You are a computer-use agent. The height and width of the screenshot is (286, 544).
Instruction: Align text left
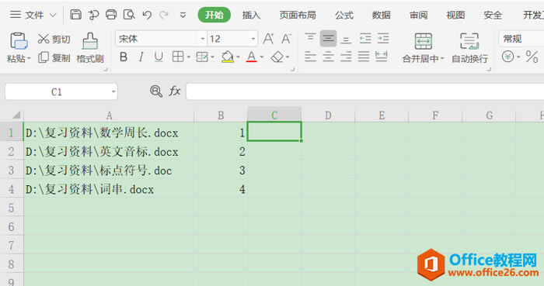click(x=310, y=57)
